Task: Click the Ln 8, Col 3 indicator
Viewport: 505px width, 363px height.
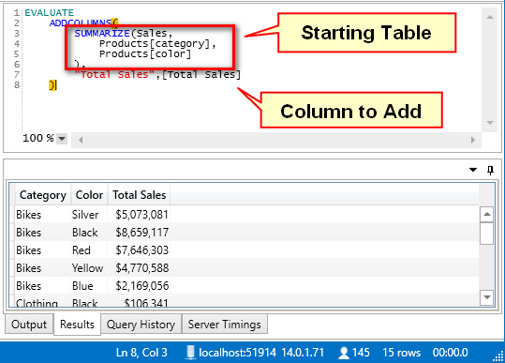Action: [141, 353]
